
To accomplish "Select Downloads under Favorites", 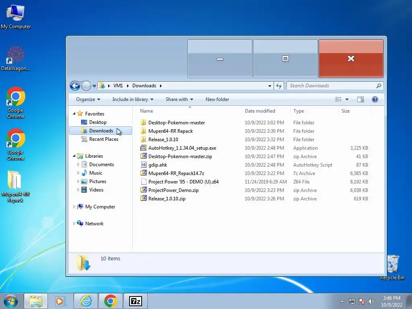I will tap(101, 131).
